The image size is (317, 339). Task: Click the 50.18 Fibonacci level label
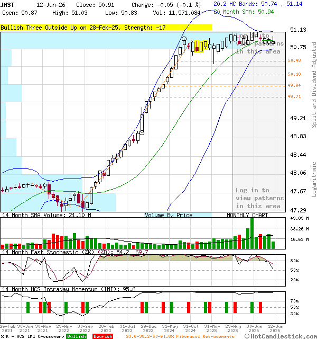[294, 74]
